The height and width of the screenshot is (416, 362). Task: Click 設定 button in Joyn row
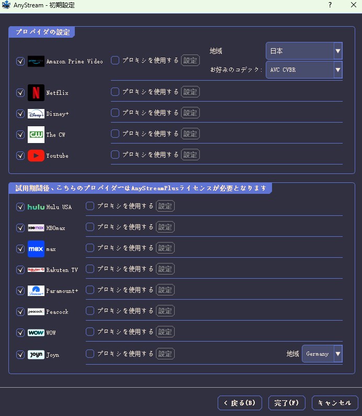[165, 354]
